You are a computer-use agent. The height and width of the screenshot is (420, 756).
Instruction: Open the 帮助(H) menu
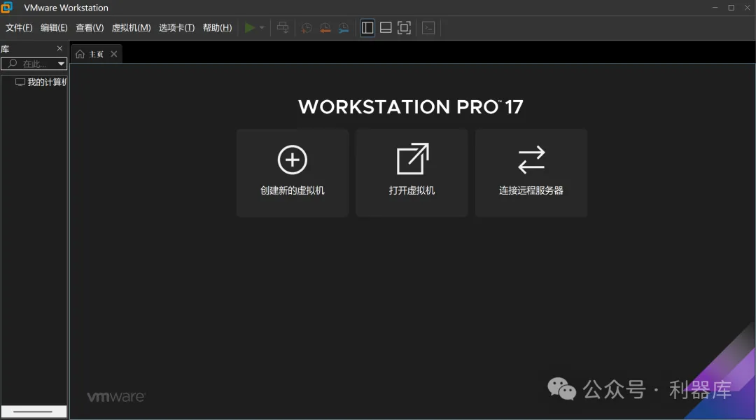[x=217, y=28]
